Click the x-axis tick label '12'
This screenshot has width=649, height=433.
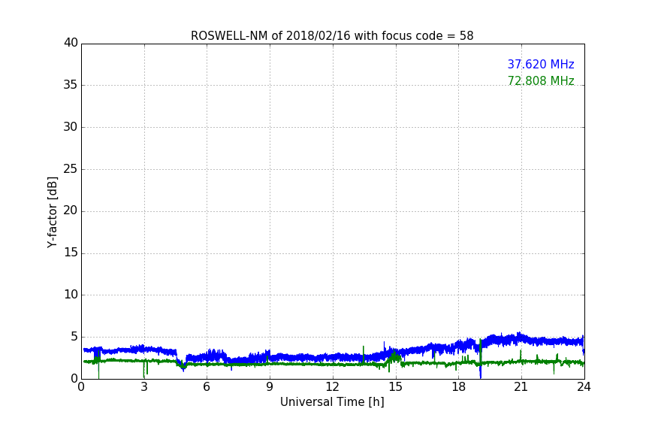pos(332,387)
